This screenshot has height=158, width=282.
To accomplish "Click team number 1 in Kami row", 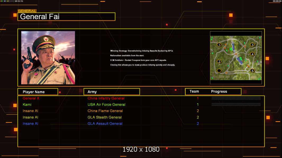I will [x=198, y=105].
